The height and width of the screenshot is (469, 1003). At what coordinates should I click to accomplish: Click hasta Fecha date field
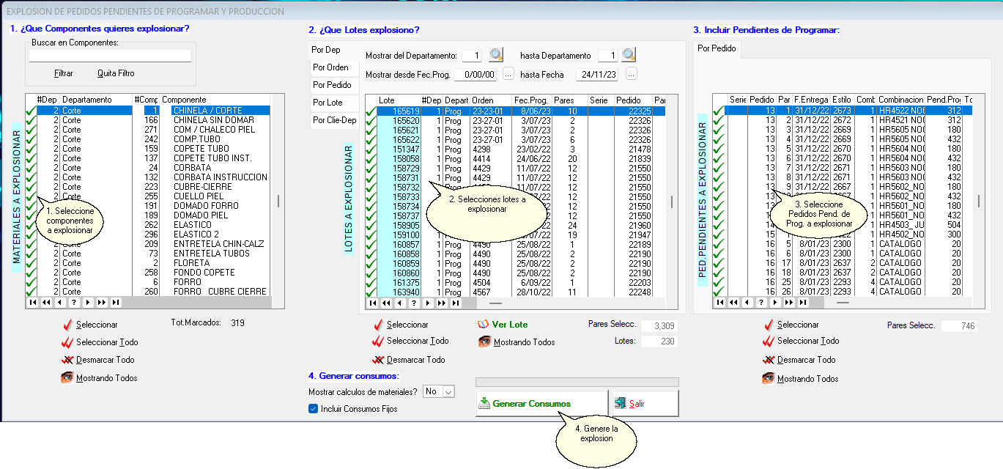coord(597,75)
